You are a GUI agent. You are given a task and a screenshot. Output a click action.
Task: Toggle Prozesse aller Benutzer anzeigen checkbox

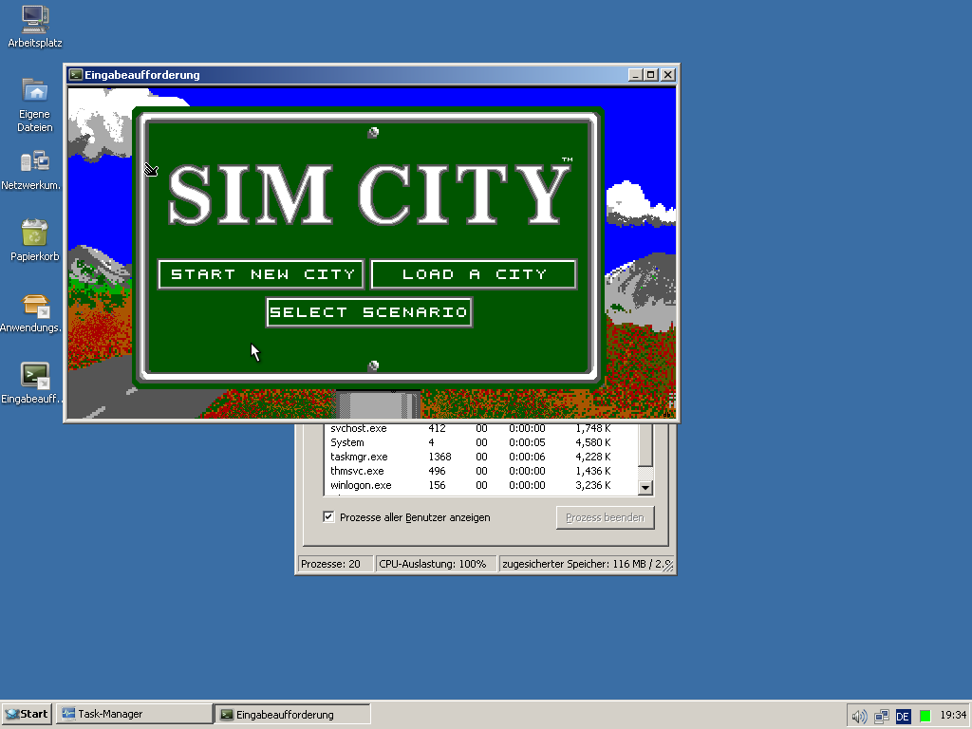coord(328,517)
